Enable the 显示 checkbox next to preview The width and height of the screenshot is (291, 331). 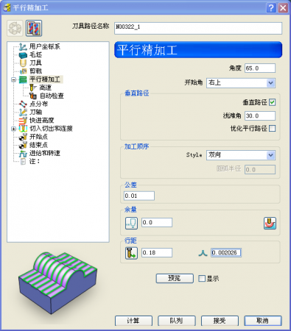click(x=202, y=279)
